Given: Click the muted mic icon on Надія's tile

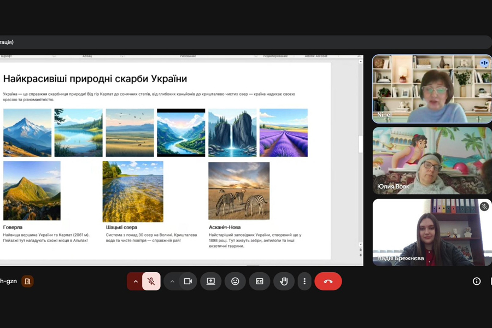Looking at the screenshot, I should tap(484, 207).
